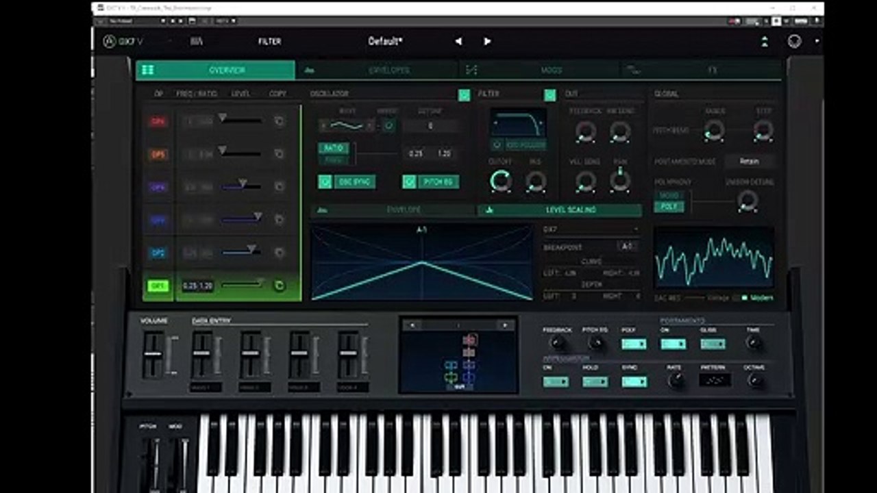Select next algorithm in display

coord(506,325)
